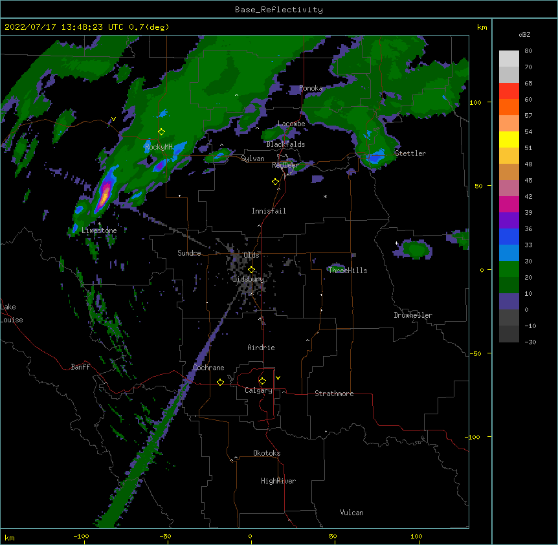The image size is (558, 545).
Task: Click the yellow diamond marker south of RedDeer
Action: (275, 182)
